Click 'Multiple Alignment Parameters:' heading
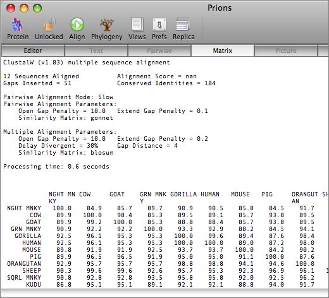Screen dimensions: 329x298 (60, 132)
